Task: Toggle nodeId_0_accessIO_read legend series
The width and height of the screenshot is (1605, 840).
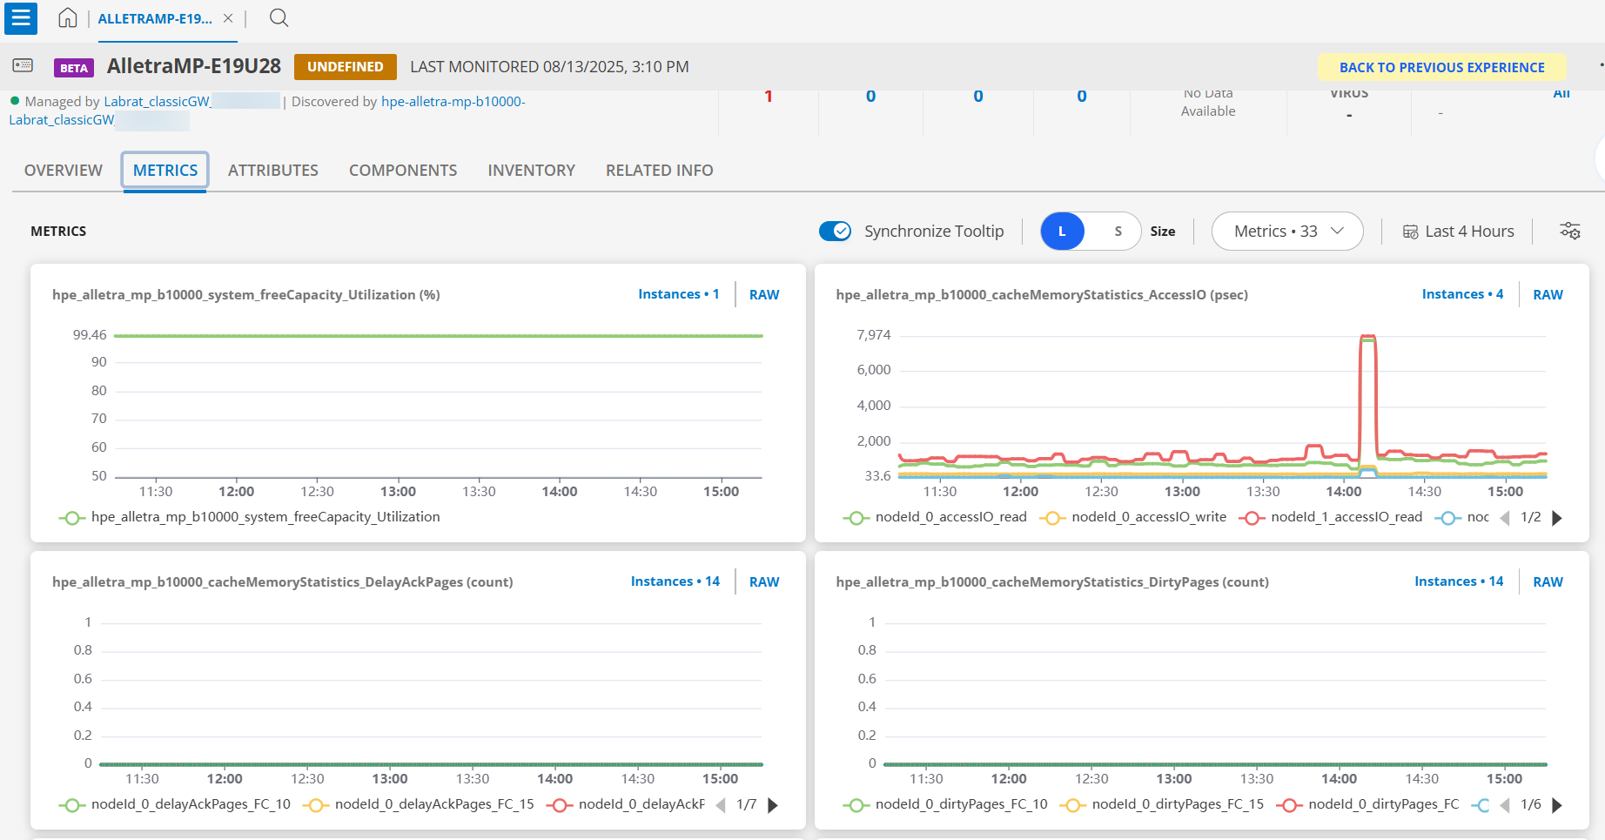Action: [x=935, y=517]
